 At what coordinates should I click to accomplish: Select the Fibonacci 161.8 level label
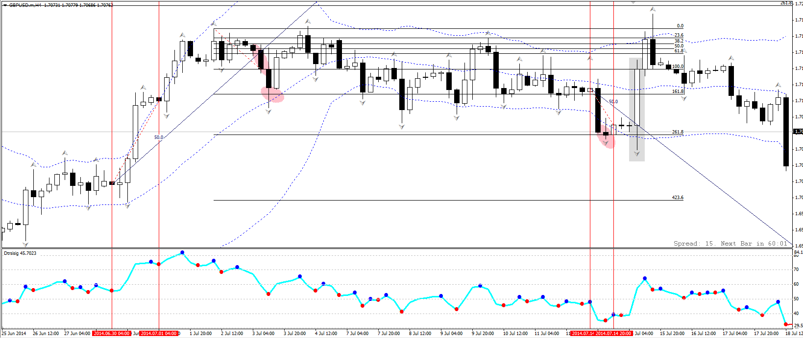tap(678, 91)
